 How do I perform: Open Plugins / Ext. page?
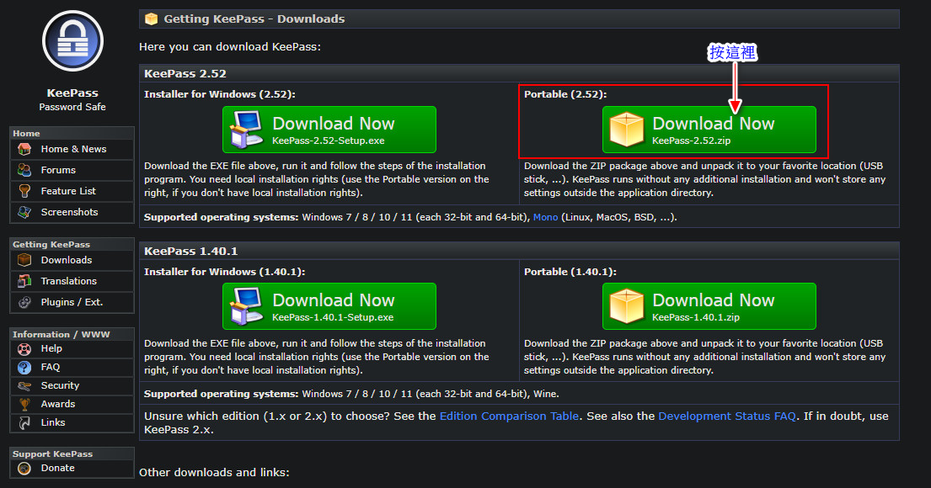coord(72,302)
